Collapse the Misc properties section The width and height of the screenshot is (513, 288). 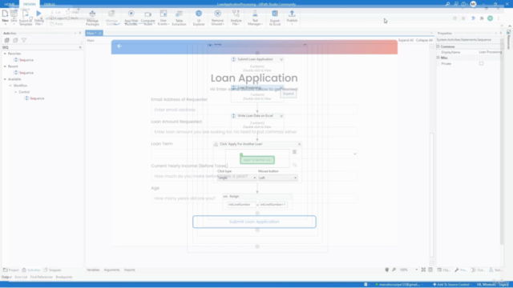438,58
